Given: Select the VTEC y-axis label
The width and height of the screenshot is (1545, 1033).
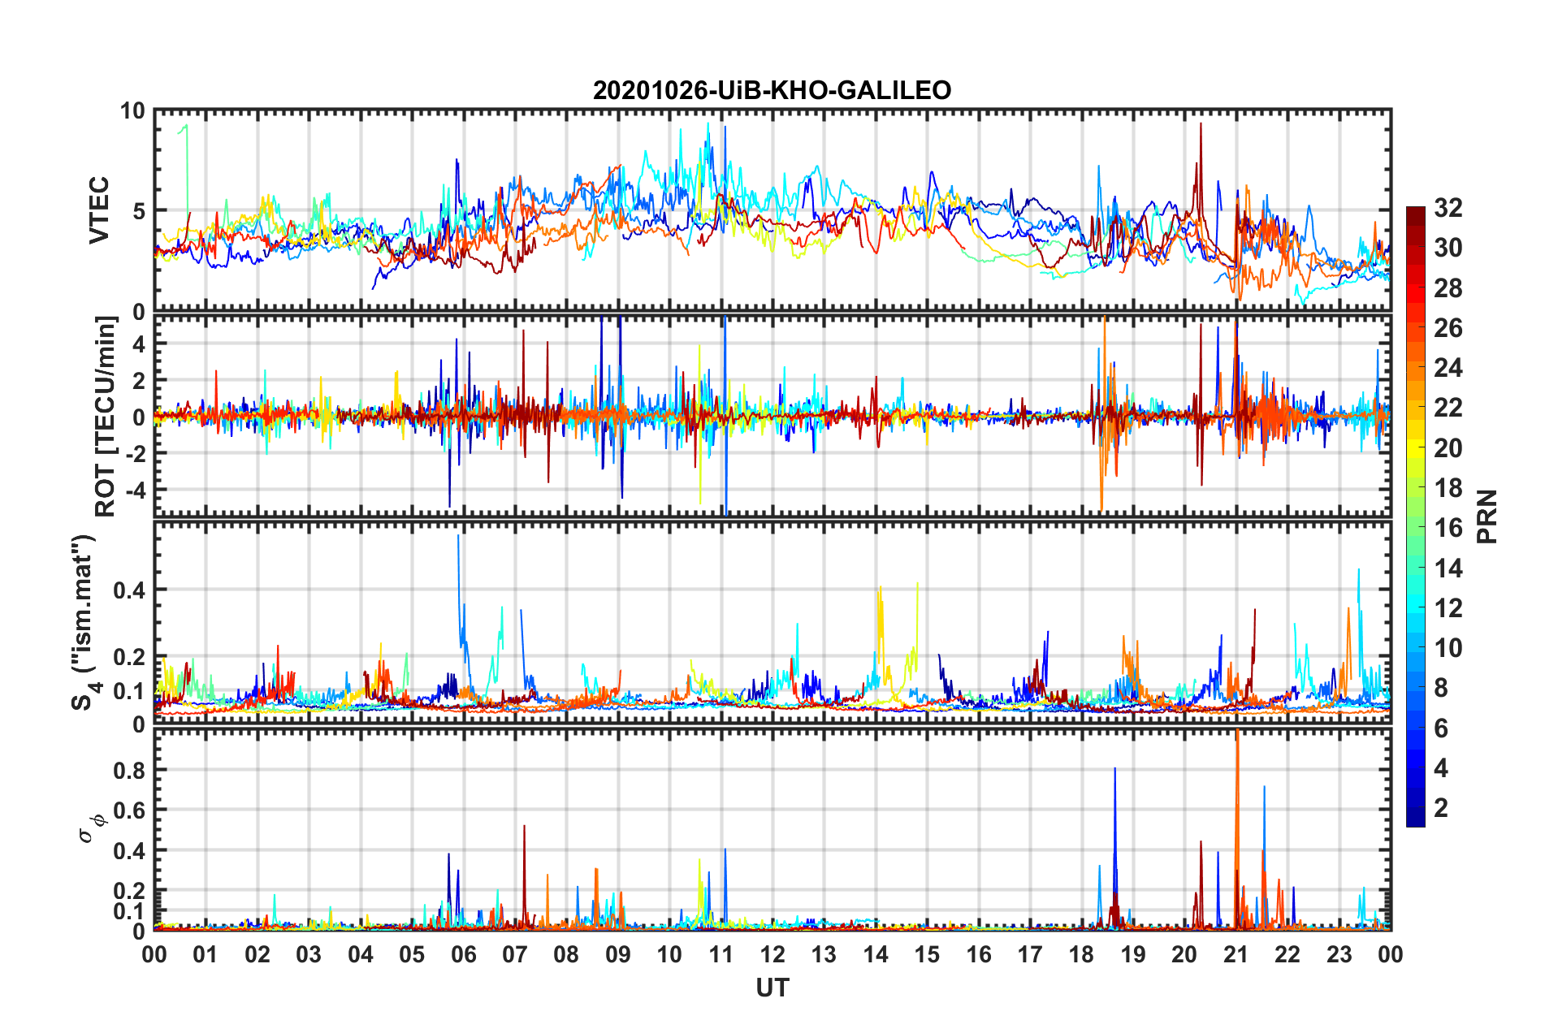Looking at the screenshot, I should pos(99,210).
